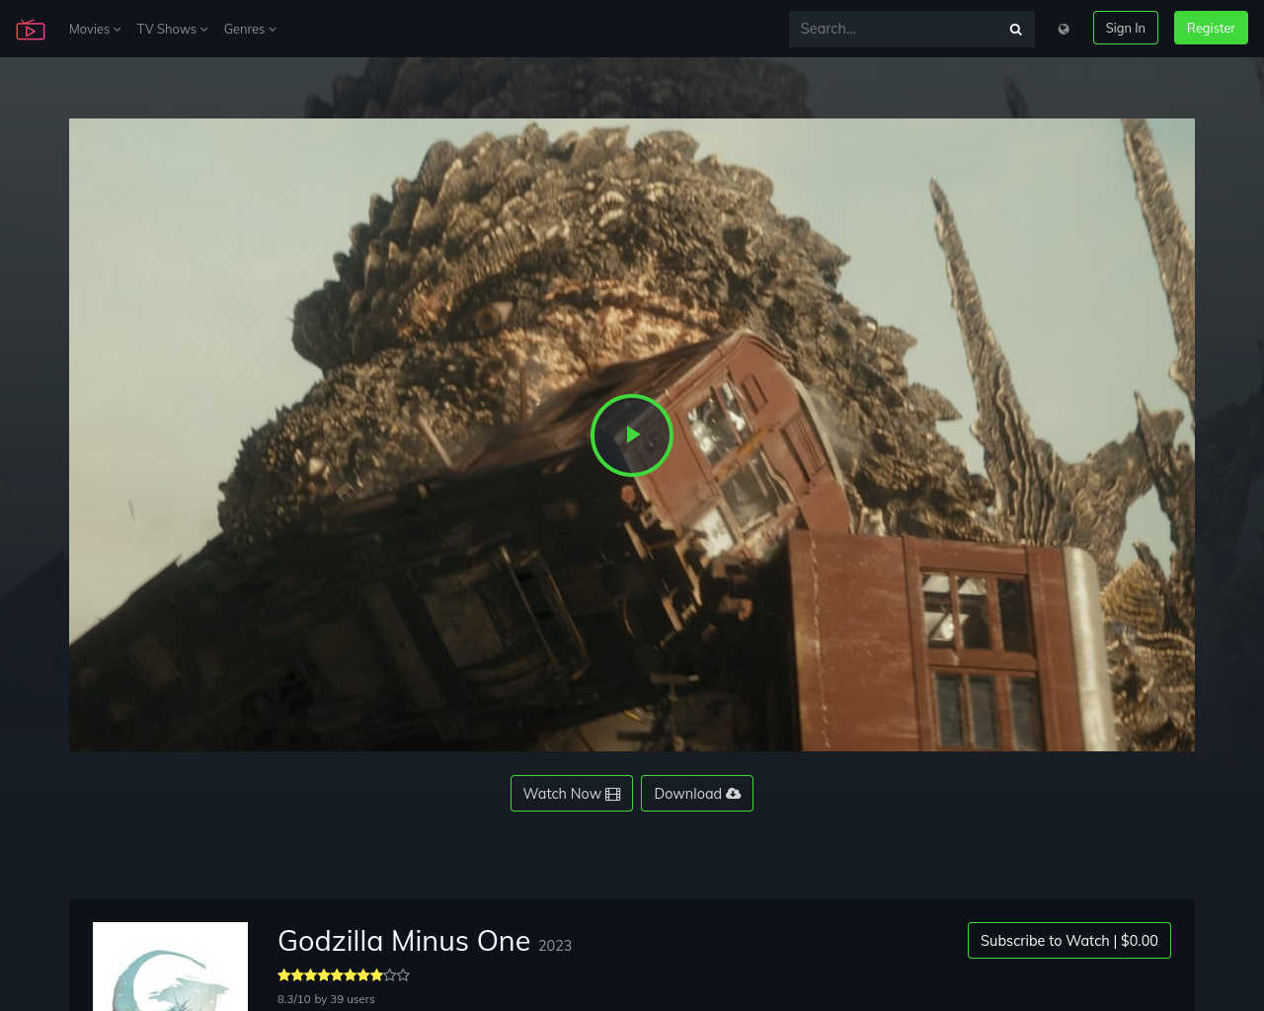Open the Movies dropdown menu
Screen dimensions: 1264x1011
(x=95, y=29)
